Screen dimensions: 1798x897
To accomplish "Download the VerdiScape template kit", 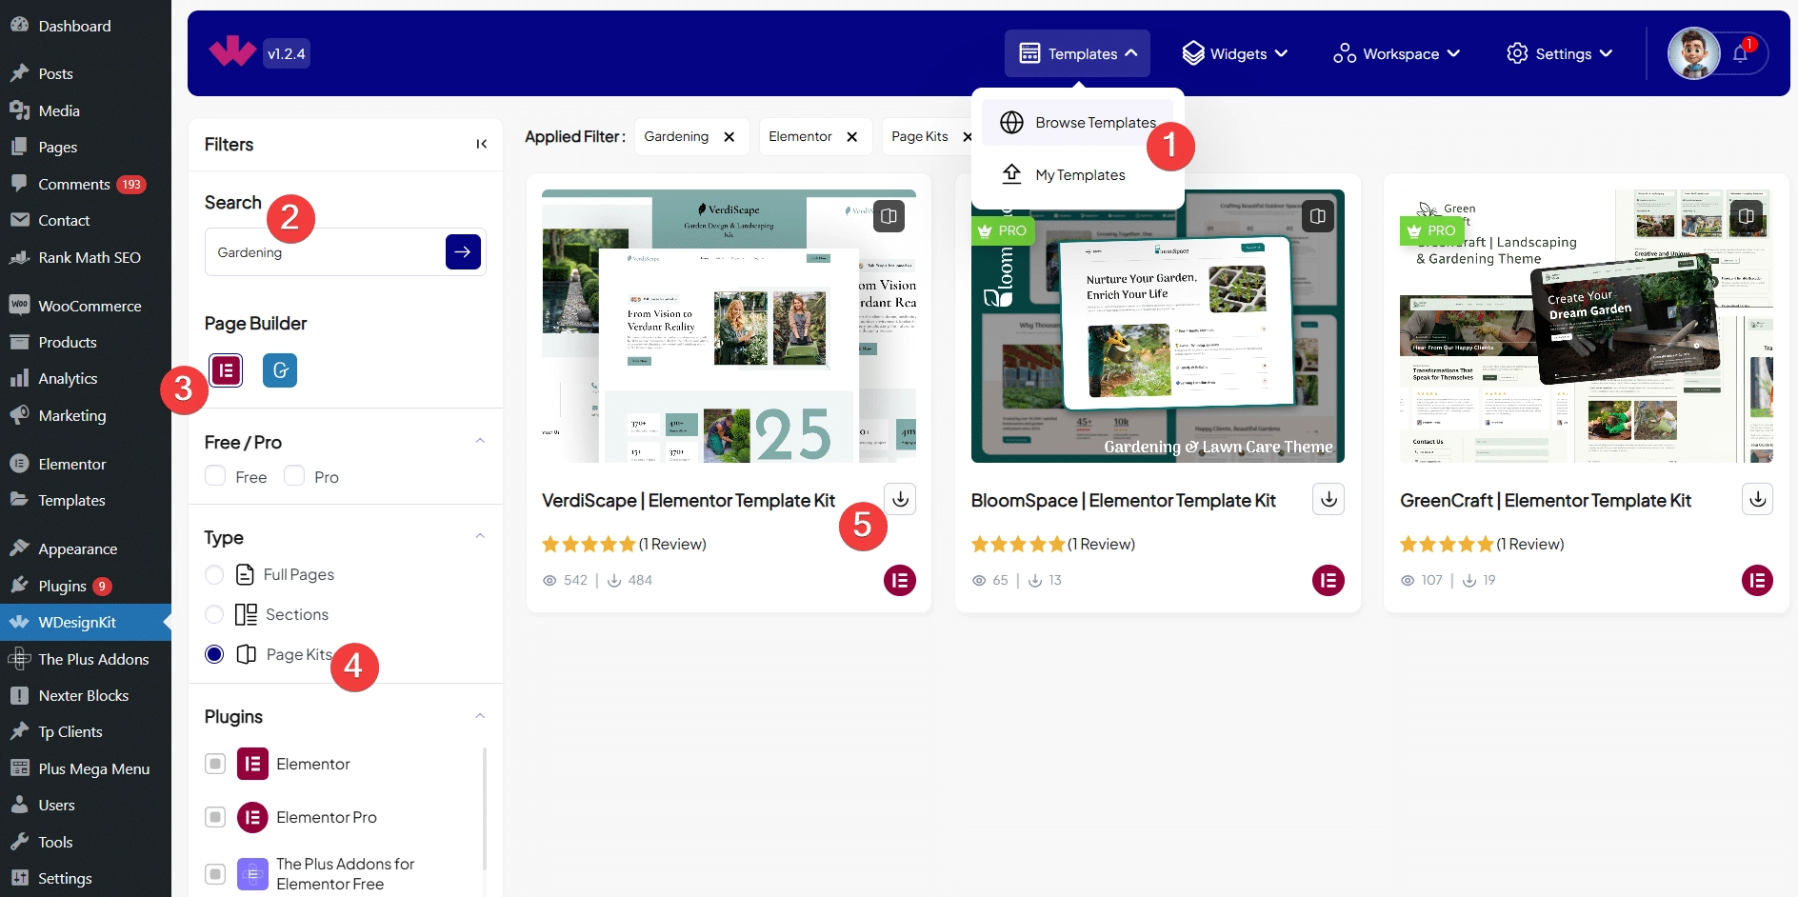I will point(900,498).
